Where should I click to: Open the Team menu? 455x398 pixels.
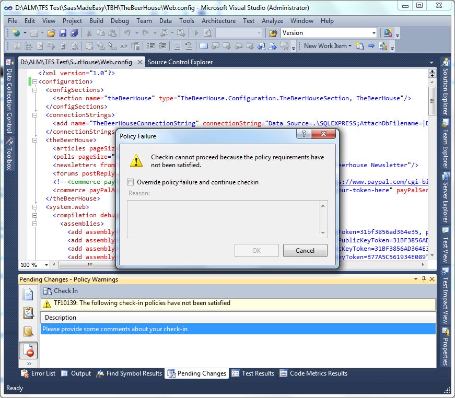[x=144, y=21]
